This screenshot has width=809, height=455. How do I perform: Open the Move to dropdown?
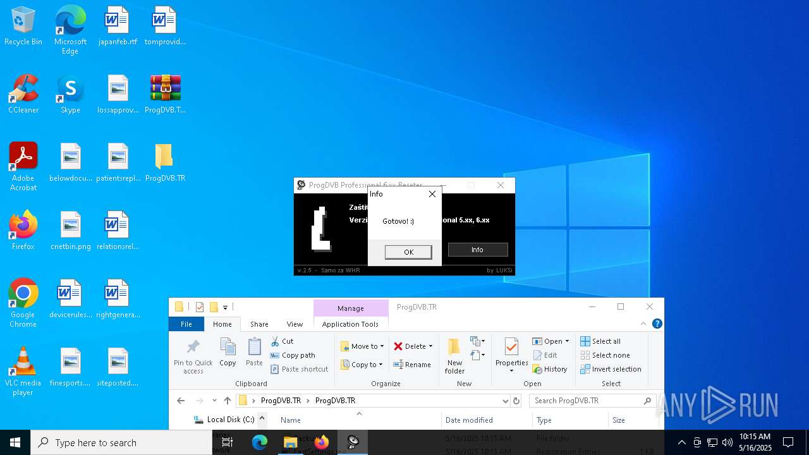[x=362, y=346]
